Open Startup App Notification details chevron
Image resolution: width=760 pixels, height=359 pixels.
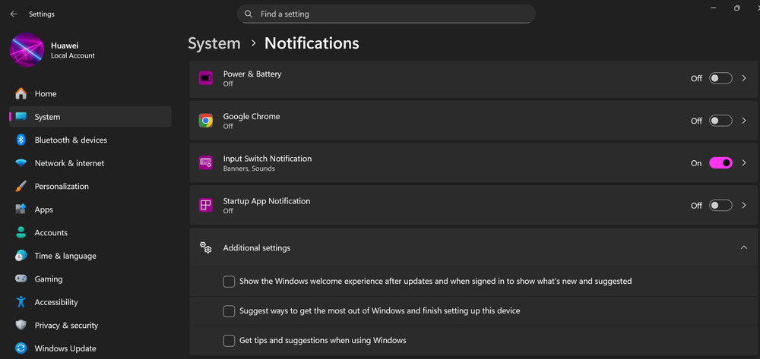[744, 205]
